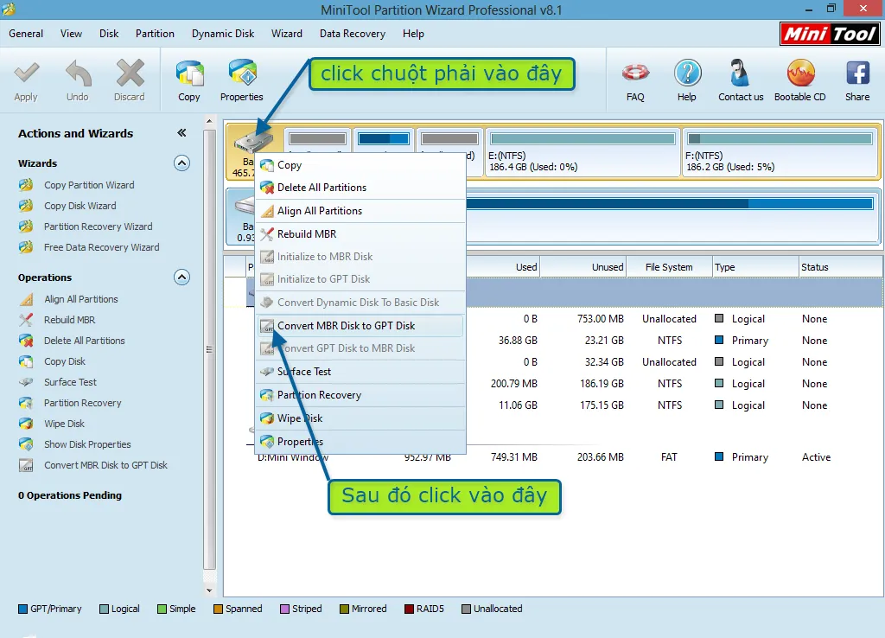Choose Rebuild MBR in the context menu
Screen dimensions: 885x638
(x=360, y=233)
